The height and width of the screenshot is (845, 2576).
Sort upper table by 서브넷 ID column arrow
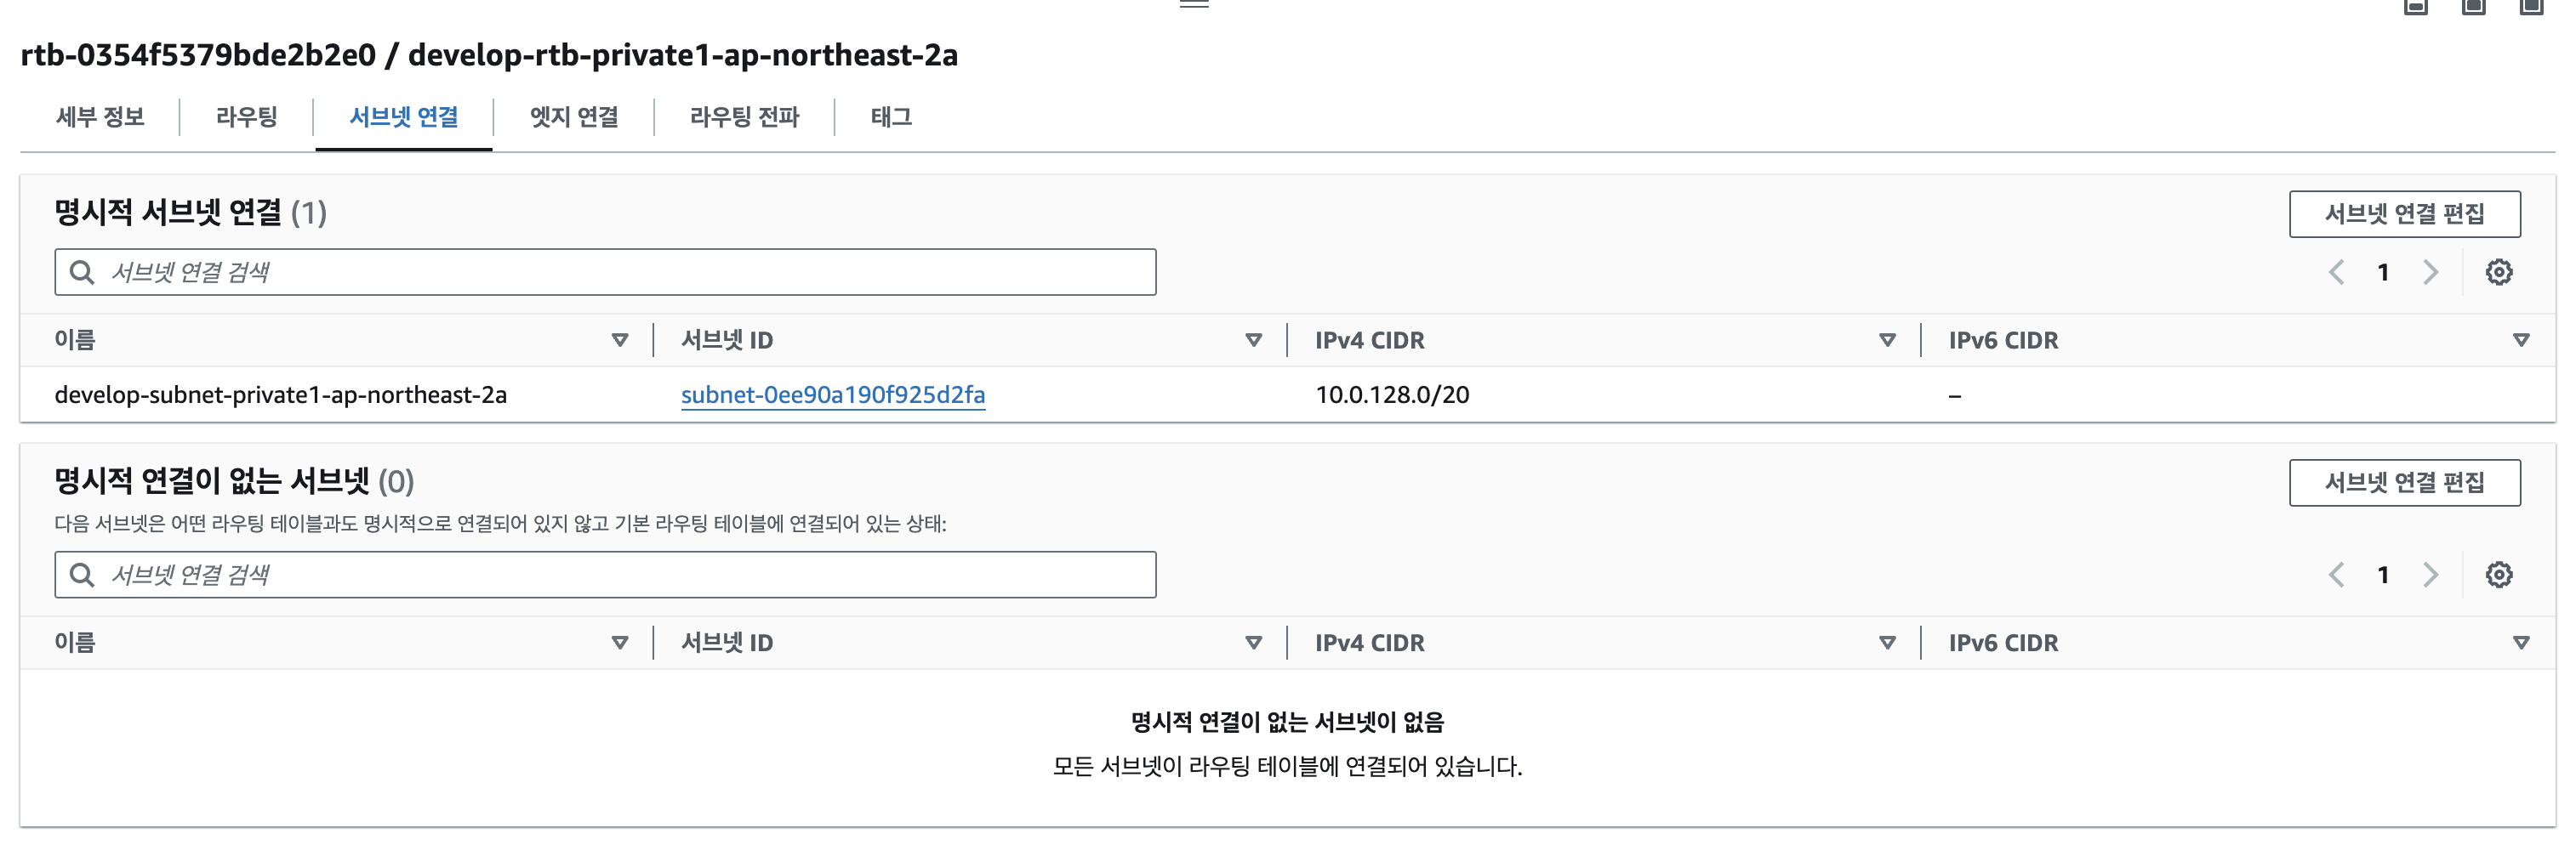[1253, 339]
